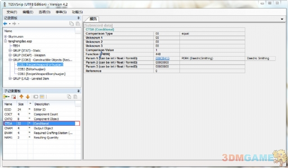Open the forward arrow history dropdown
288x168 pixels.
(18, 24)
